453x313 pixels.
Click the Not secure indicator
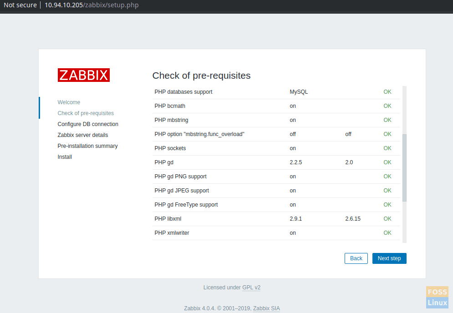coord(20,5)
